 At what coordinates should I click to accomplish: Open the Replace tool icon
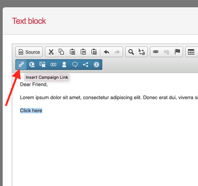click(141, 52)
